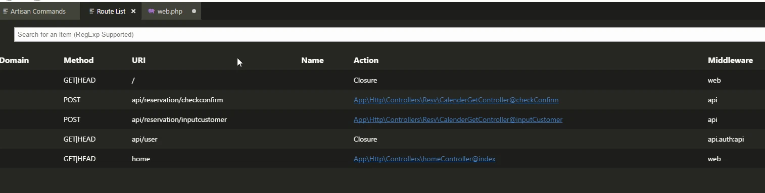Select the api/reservation/checkconfirm URI cell

click(x=177, y=100)
